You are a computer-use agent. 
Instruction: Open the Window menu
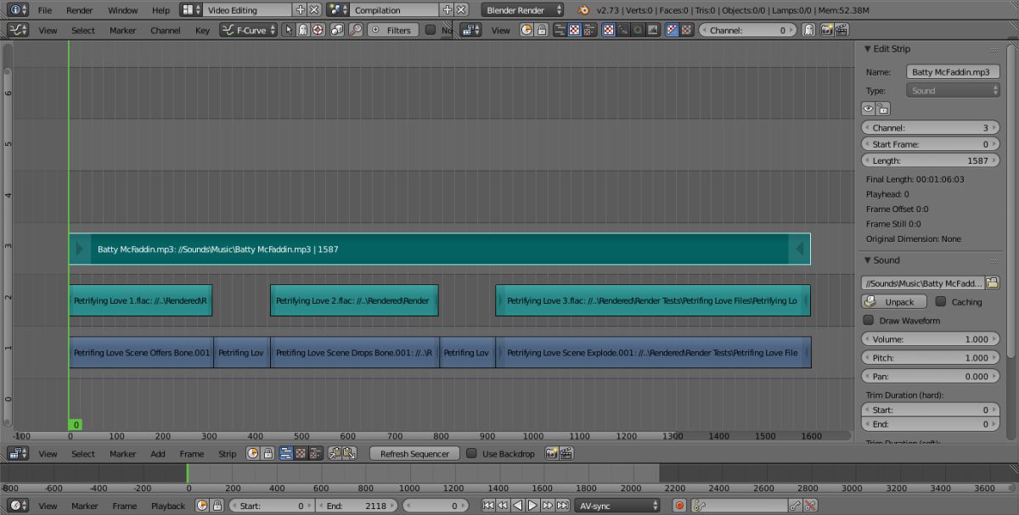(x=122, y=10)
